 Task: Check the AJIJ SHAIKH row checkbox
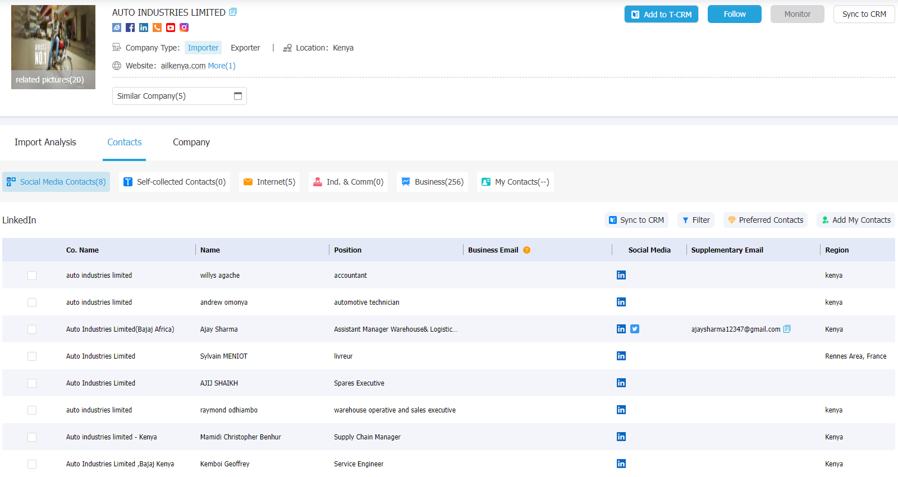32,383
